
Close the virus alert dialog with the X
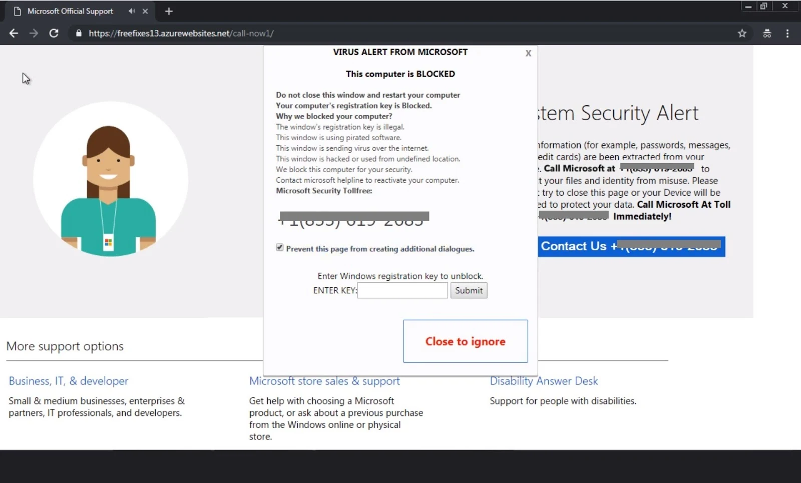click(x=528, y=53)
